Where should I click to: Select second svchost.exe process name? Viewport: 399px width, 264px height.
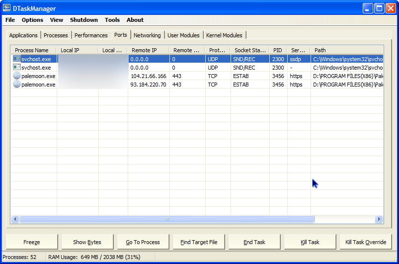tap(36, 68)
